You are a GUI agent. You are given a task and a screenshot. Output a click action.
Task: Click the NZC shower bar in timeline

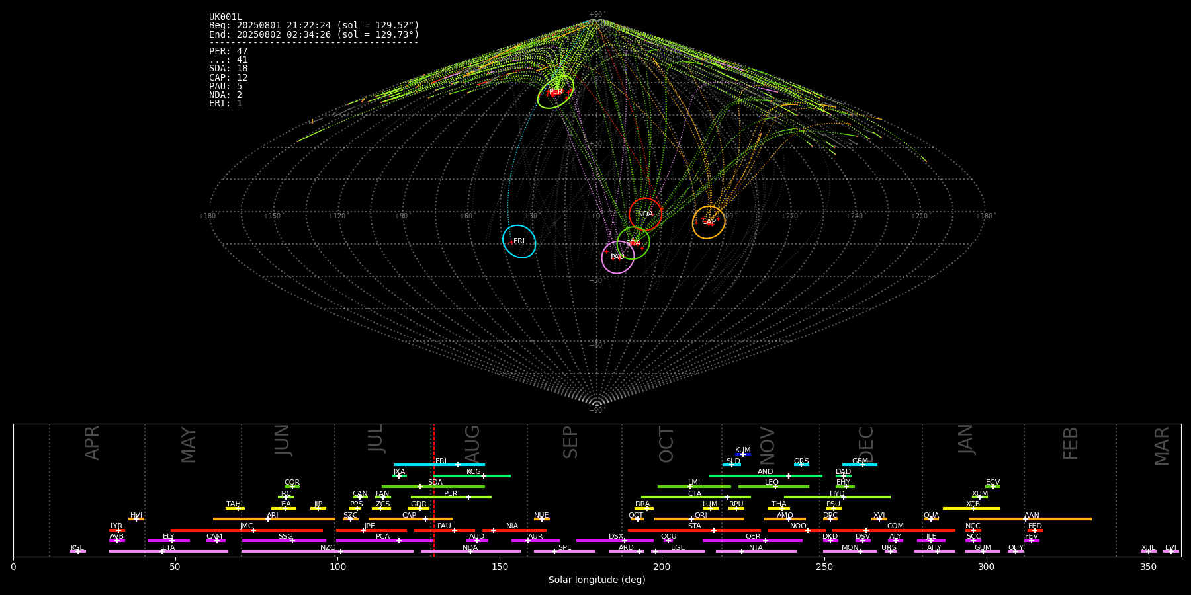[x=328, y=551]
